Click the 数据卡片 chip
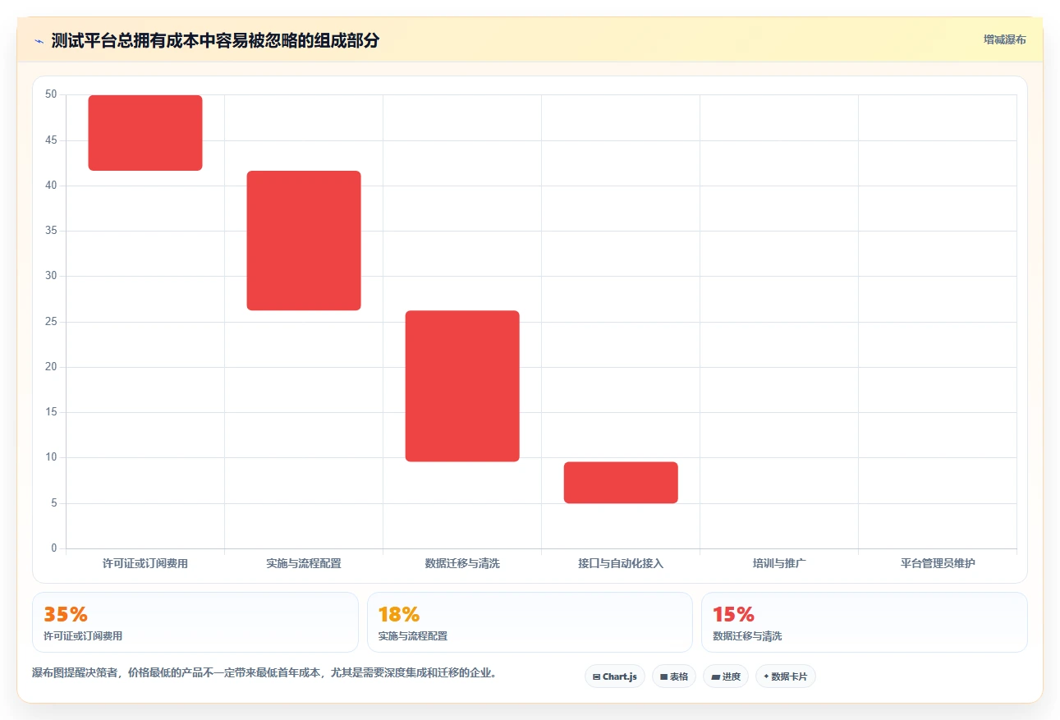1060x720 pixels. [x=786, y=676]
